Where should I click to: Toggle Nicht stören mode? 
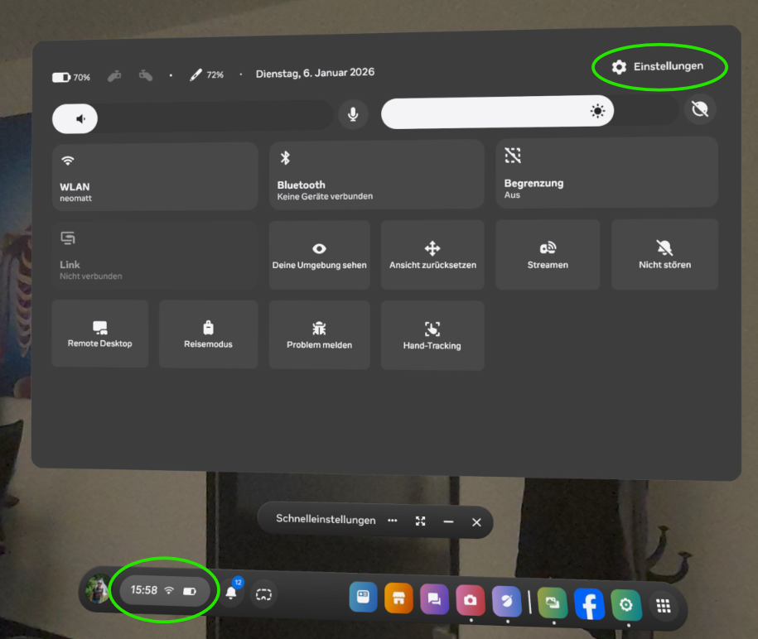(664, 254)
